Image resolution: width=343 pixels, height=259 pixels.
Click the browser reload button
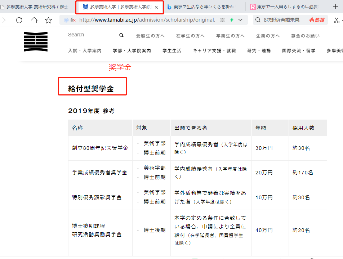[x=19, y=20]
